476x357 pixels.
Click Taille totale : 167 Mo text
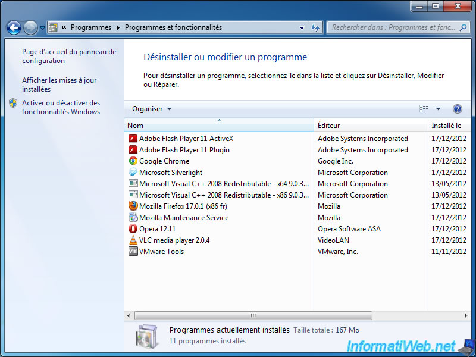point(326,330)
